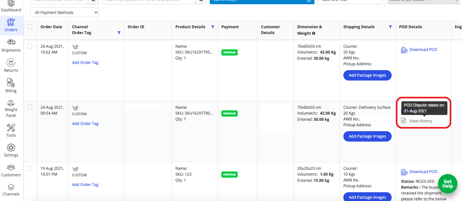Viewport: 462px width, 201px height.
Task: Add Order Tag for the 09:54 AM order
Action: pyautogui.click(x=85, y=124)
